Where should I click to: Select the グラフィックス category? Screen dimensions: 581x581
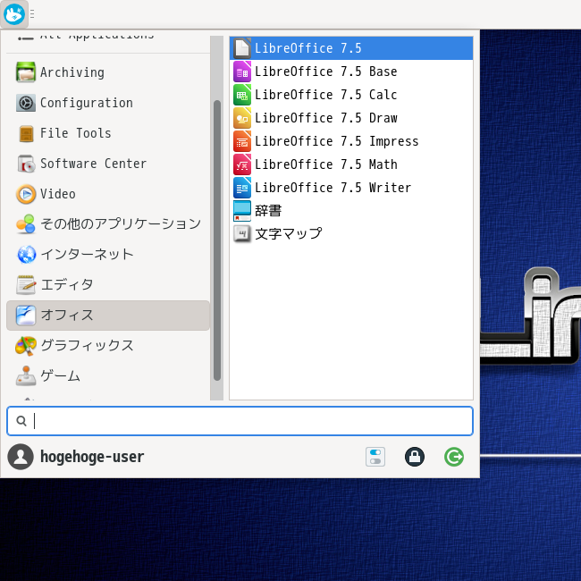[108, 346]
